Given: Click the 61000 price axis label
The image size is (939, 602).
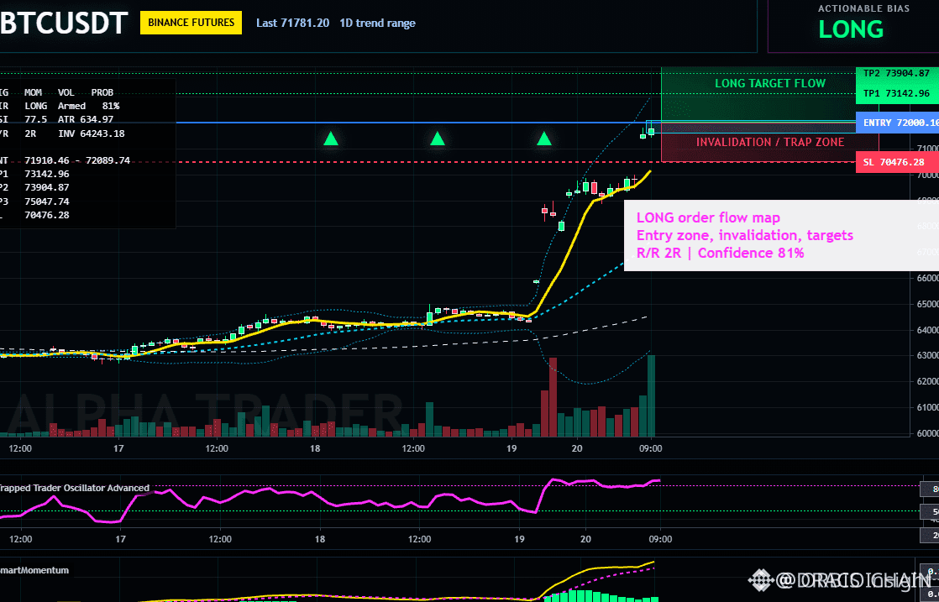Looking at the screenshot, I should [926, 407].
